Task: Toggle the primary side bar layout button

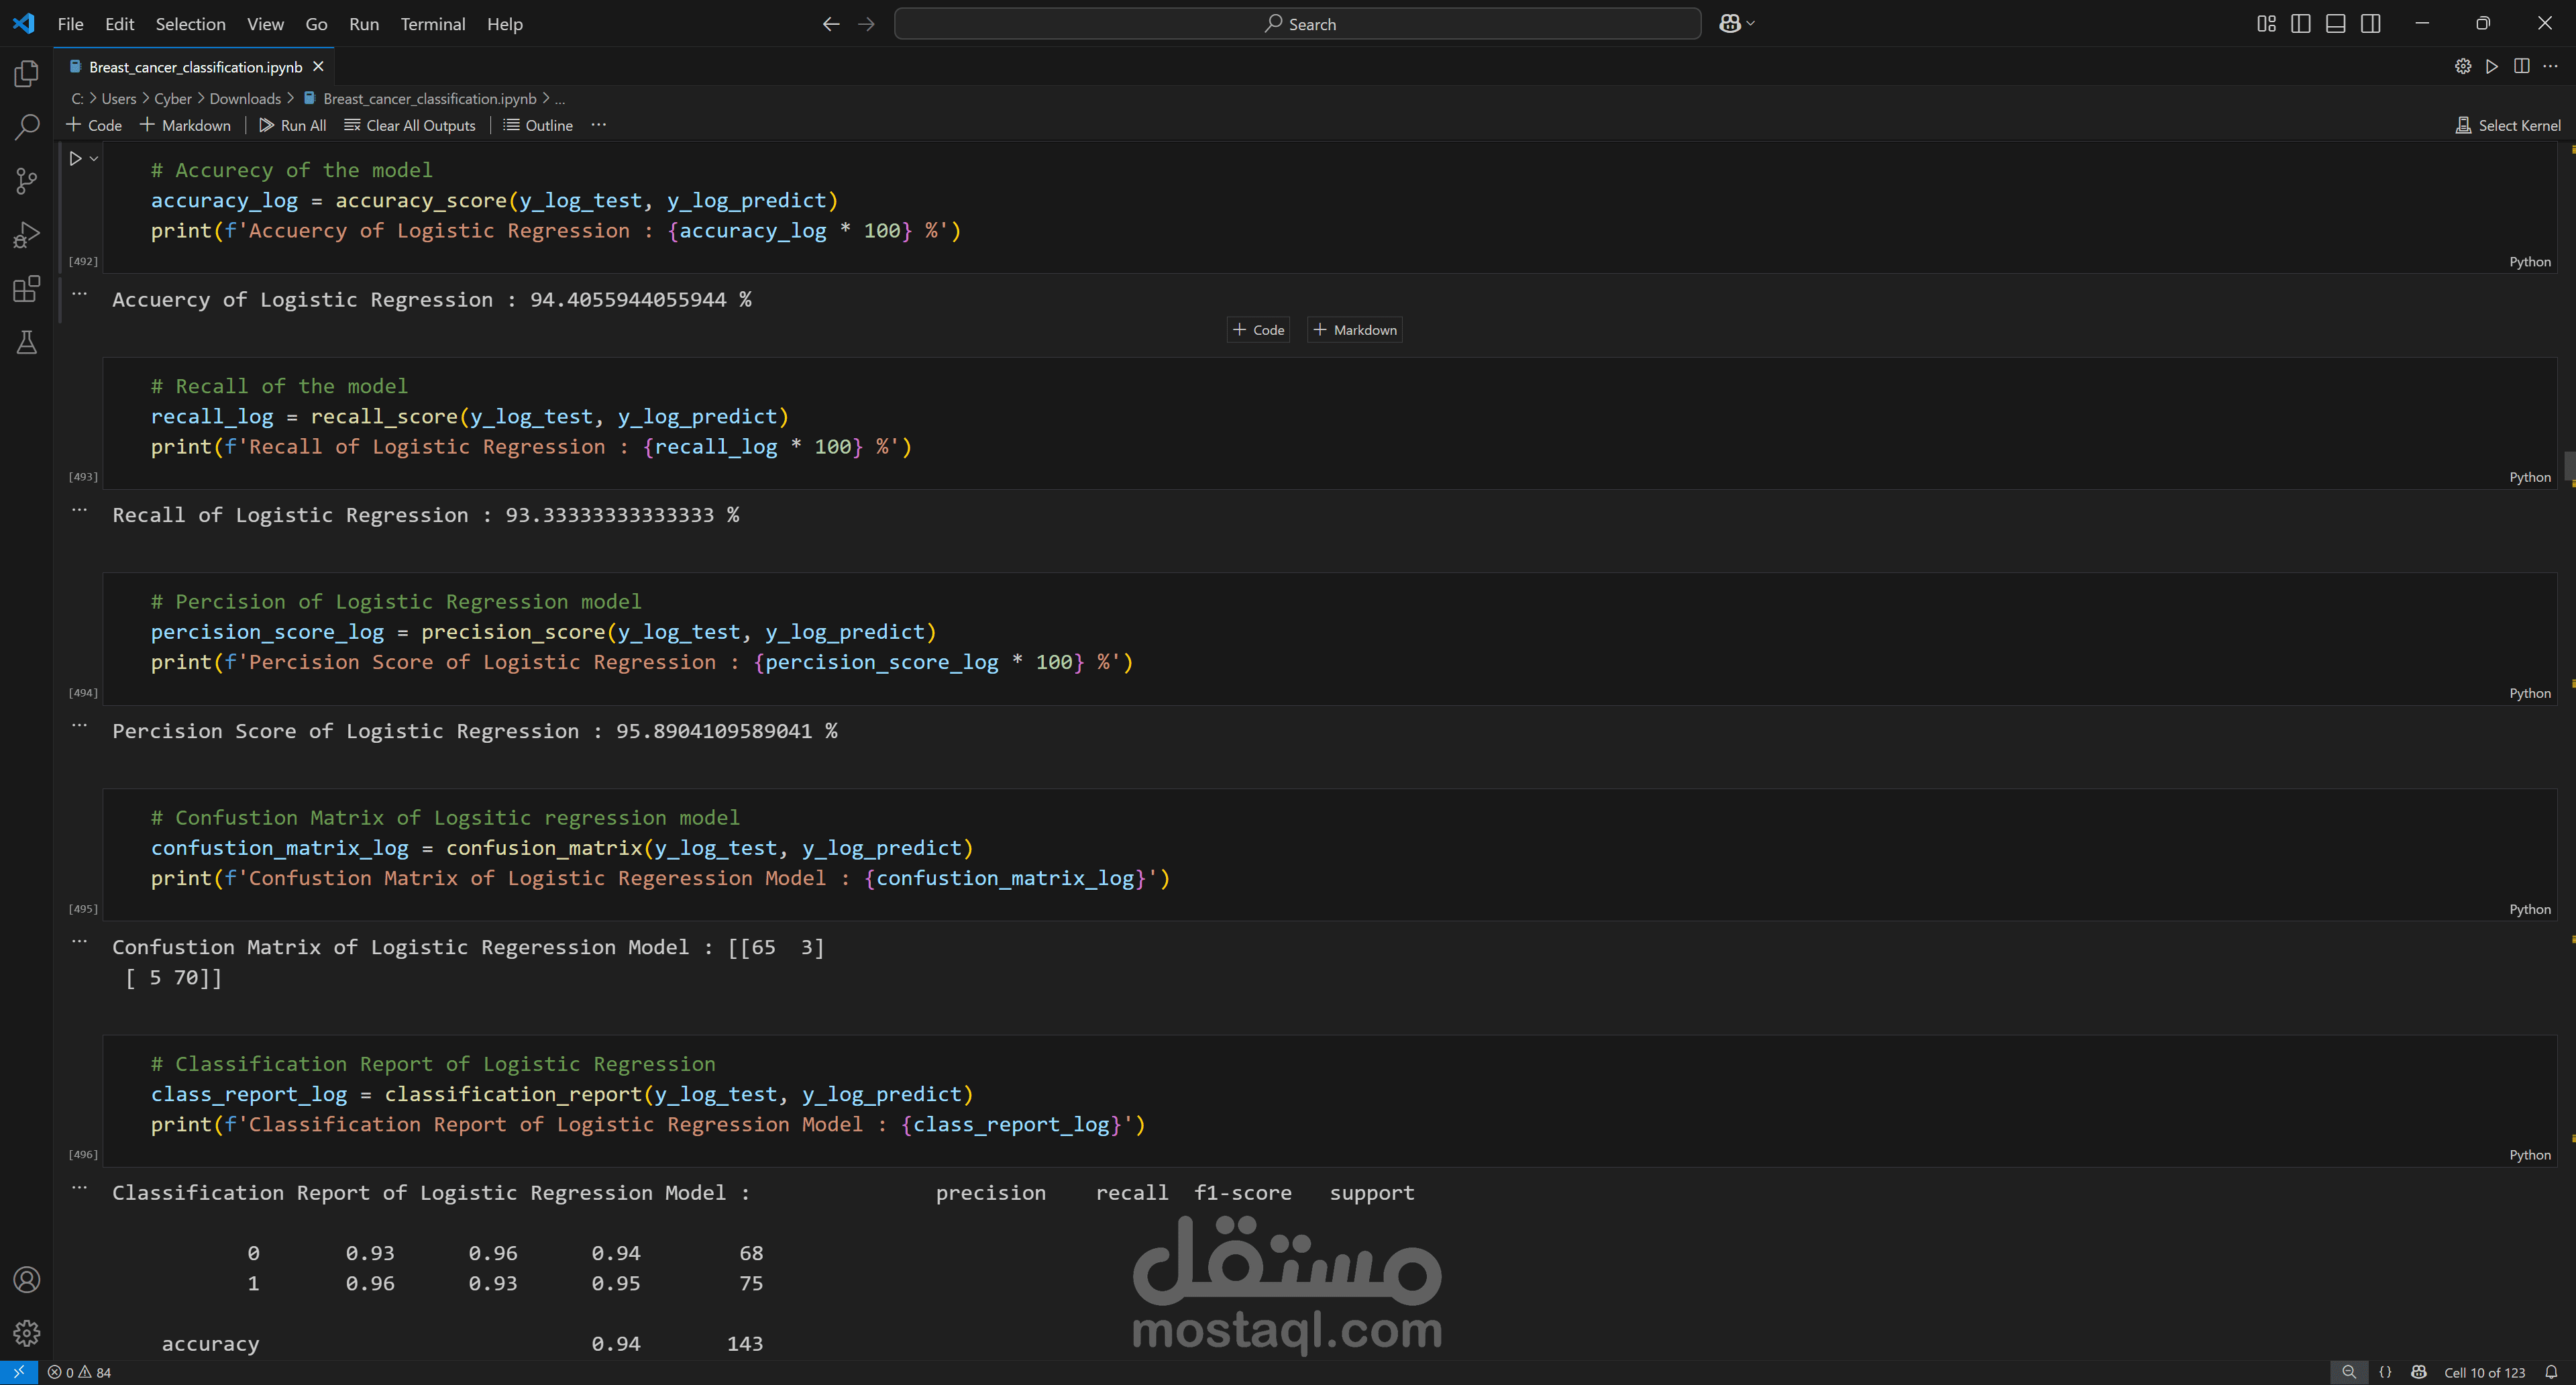Action: (x=2300, y=24)
